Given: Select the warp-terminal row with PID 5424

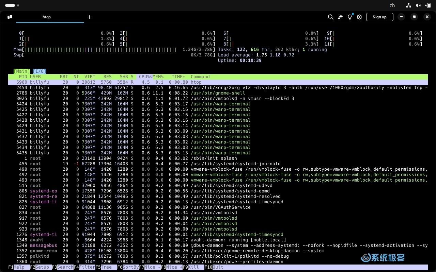Looking at the screenshot, I should click(218, 104).
